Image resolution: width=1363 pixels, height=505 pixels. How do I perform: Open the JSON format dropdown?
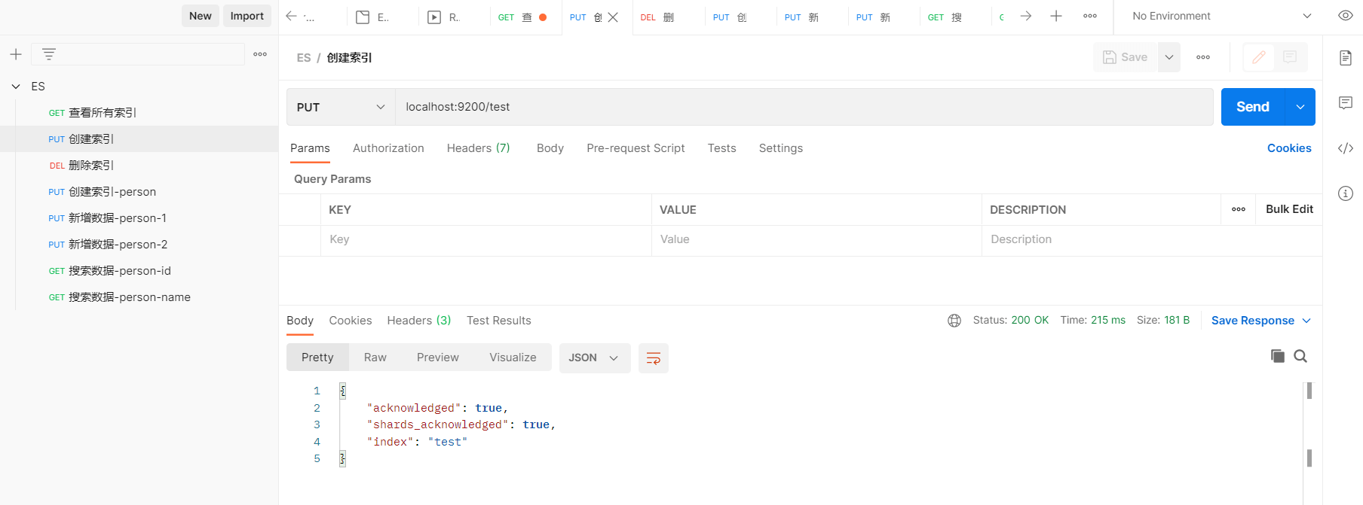coord(594,357)
